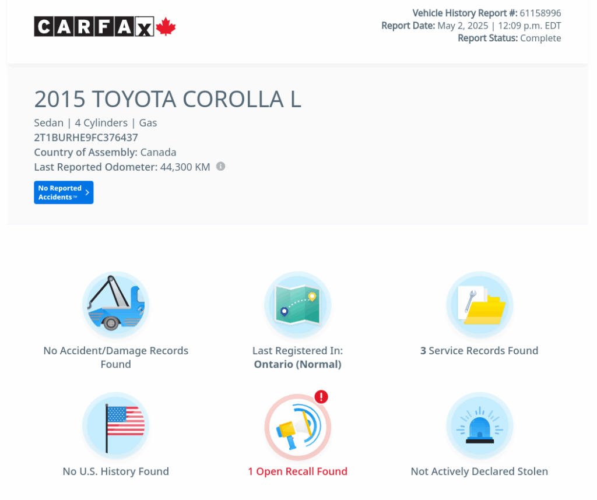Select the U.S. flag history icon
597x500 pixels.
(x=116, y=425)
